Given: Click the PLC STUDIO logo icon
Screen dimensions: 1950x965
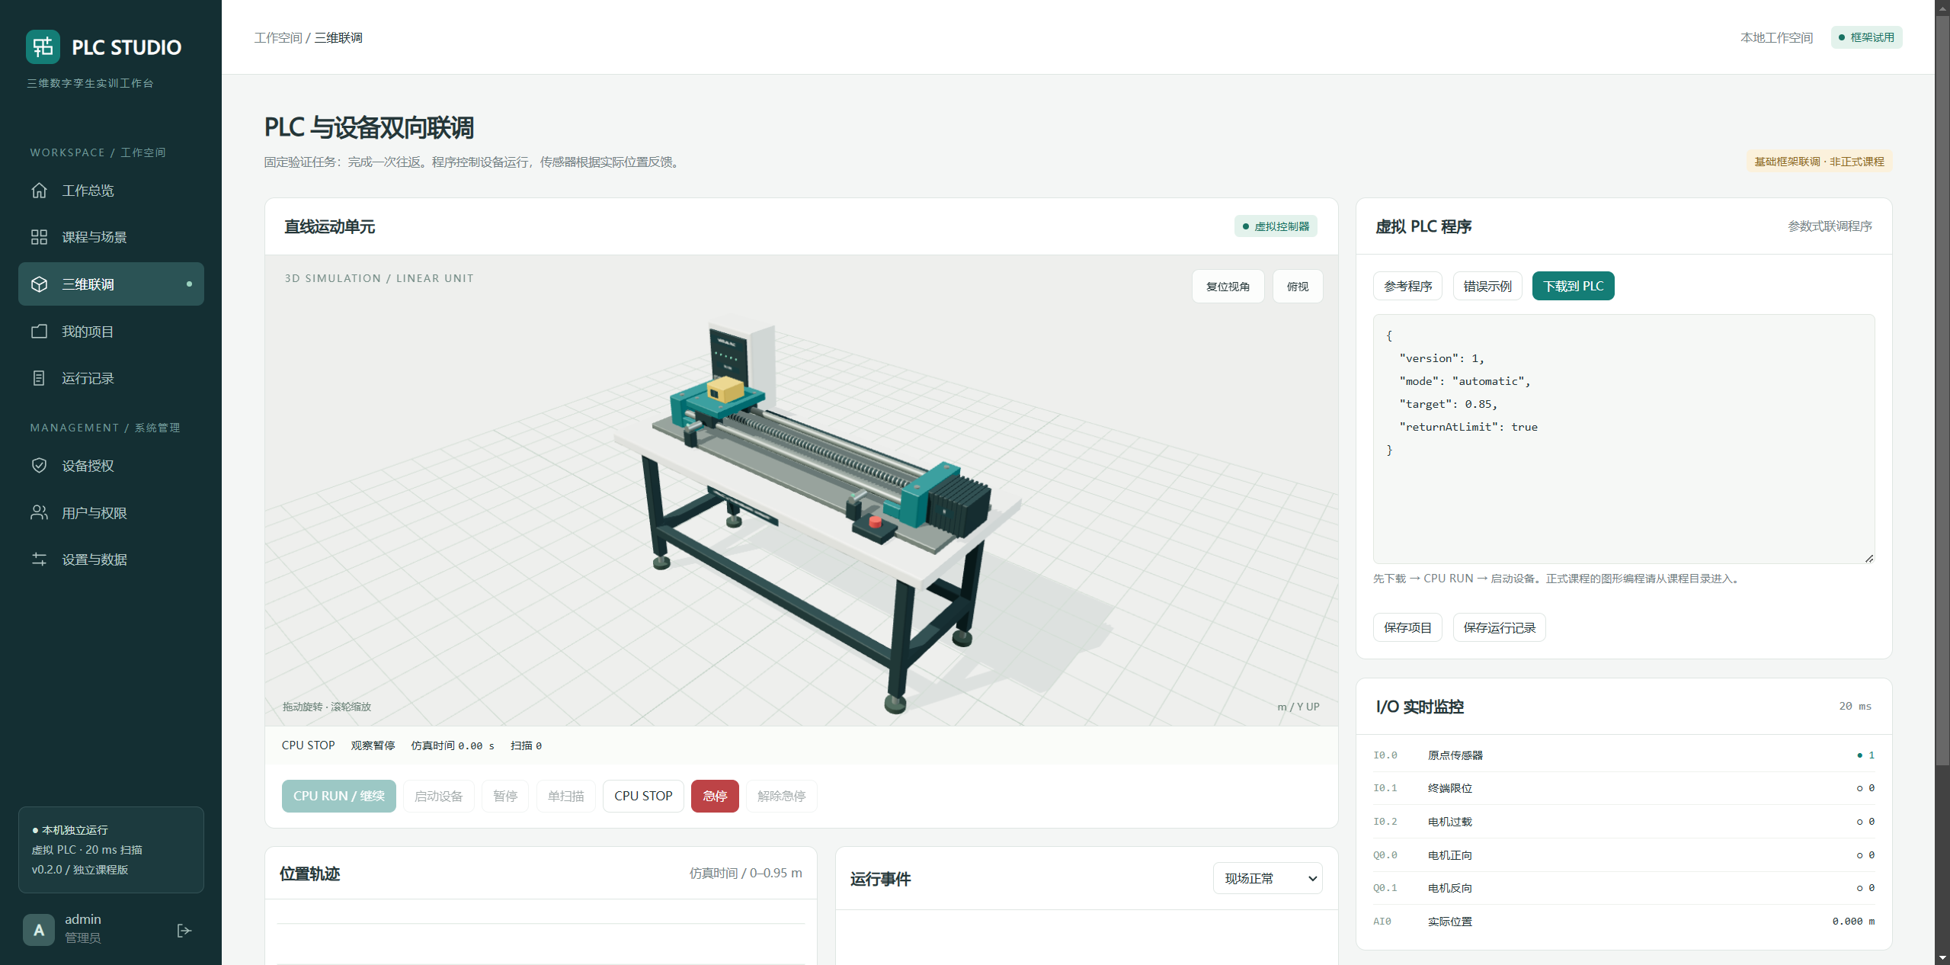Looking at the screenshot, I should pyautogui.click(x=43, y=47).
